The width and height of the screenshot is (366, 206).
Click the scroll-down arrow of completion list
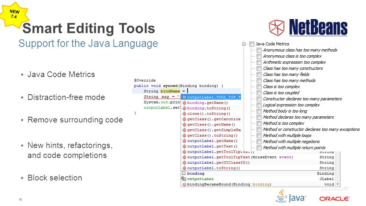point(338,184)
